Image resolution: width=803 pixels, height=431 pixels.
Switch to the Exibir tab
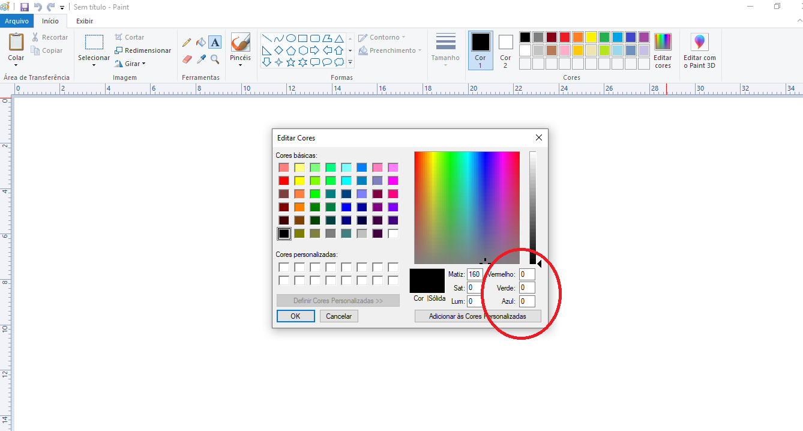point(85,21)
